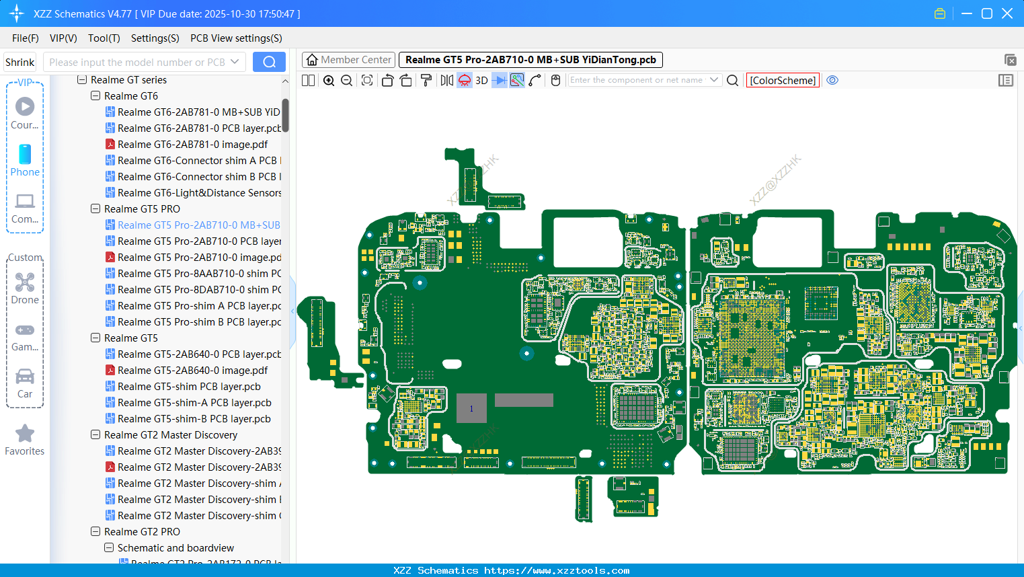
Task: Click the rotate right icon
Action: click(405, 81)
